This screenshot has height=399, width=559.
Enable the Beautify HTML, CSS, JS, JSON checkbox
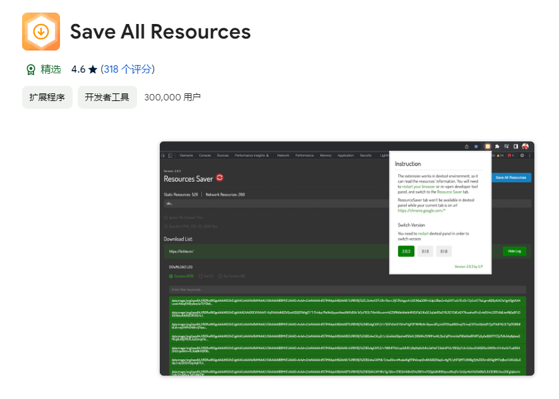click(x=165, y=227)
